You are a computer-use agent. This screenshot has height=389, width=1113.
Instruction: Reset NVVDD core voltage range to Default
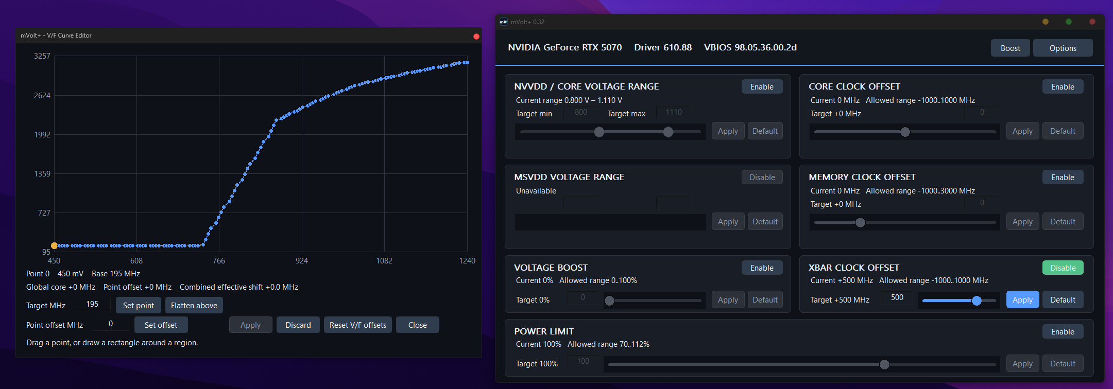coord(765,131)
